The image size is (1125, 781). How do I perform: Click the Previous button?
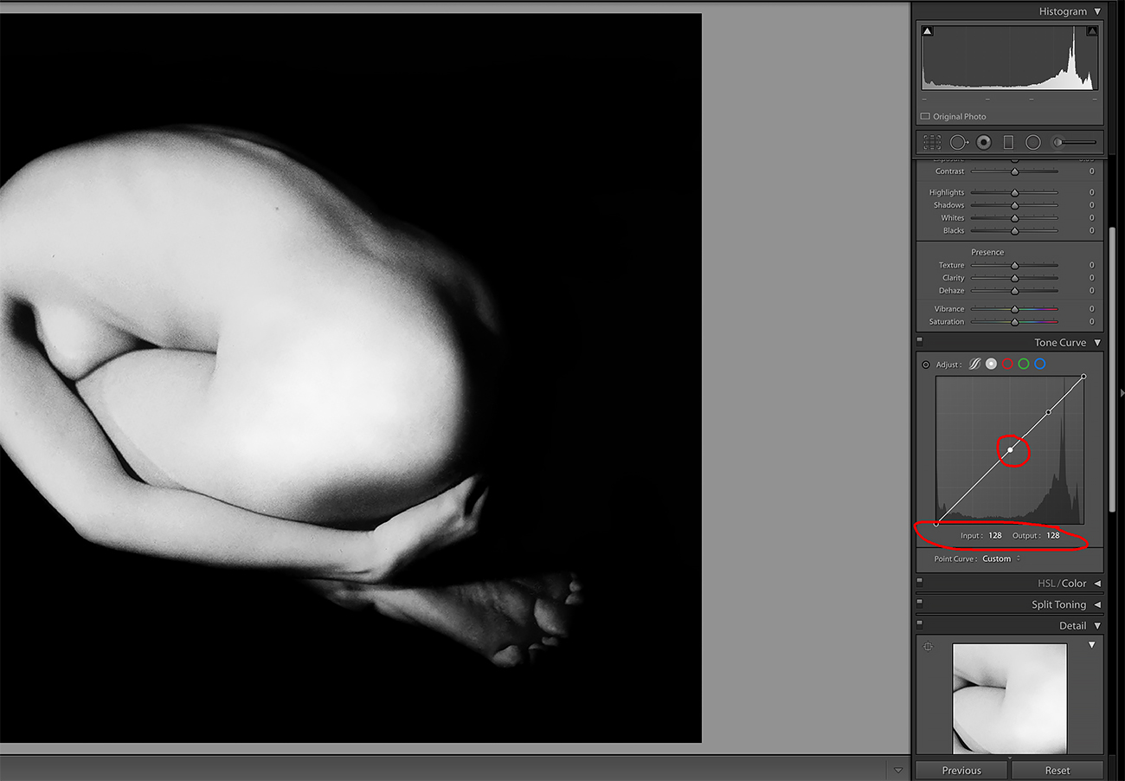961,771
